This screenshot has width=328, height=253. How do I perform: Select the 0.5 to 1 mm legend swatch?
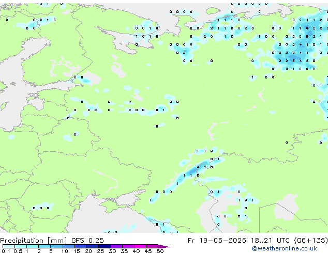(x=21, y=246)
